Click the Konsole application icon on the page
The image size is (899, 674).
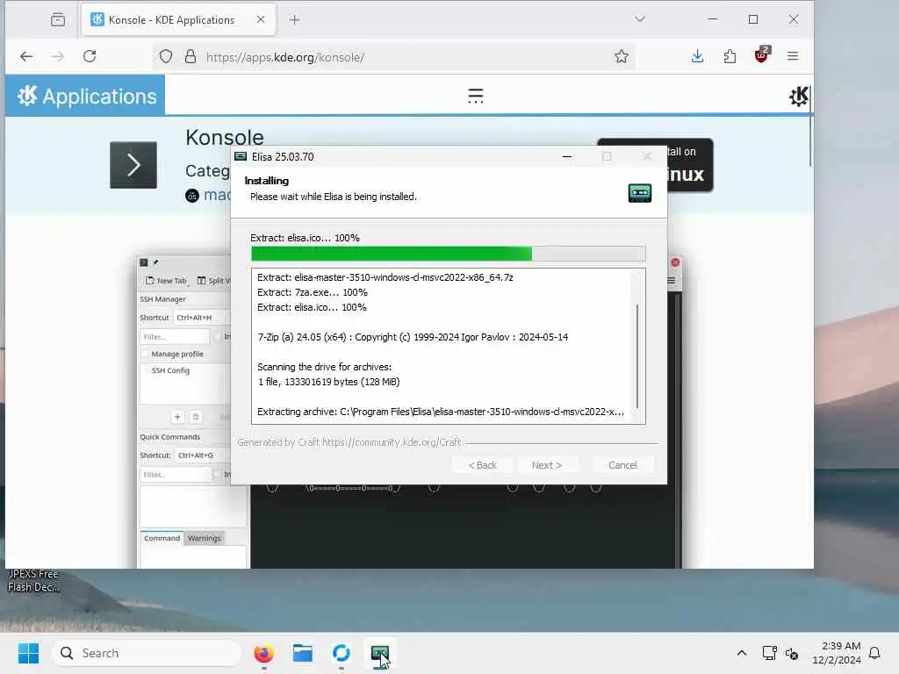(133, 165)
